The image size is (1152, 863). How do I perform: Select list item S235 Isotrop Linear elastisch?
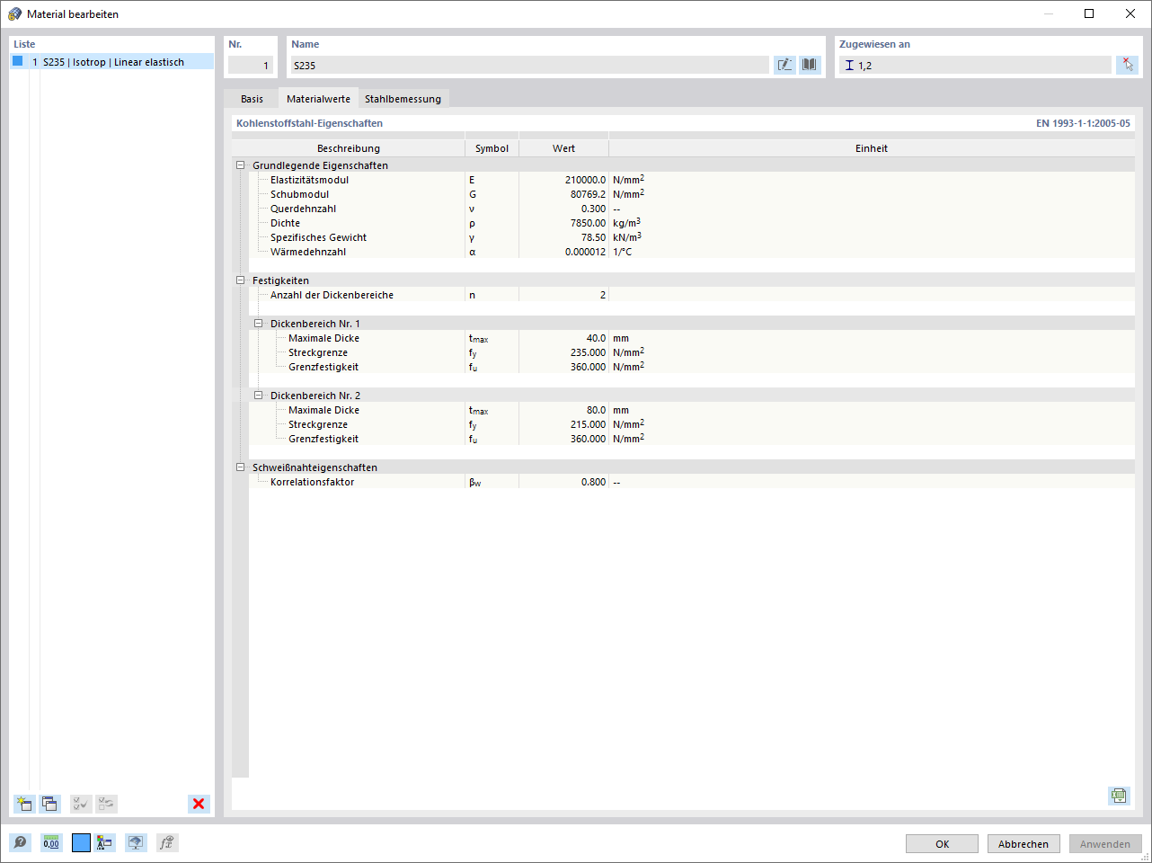(x=112, y=62)
